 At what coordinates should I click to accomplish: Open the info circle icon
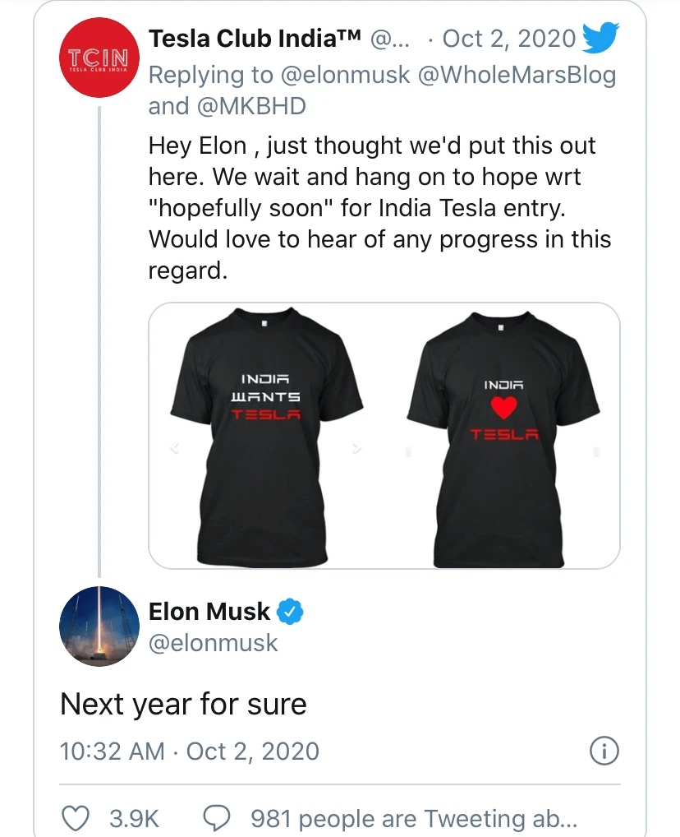tap(604, 751)
